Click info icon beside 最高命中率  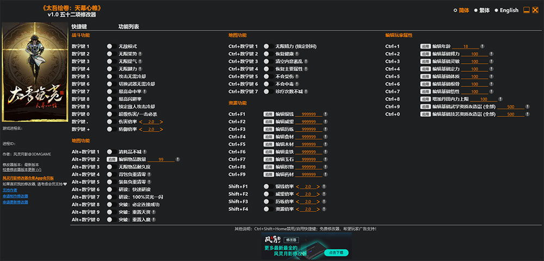[x=145, y=91]
